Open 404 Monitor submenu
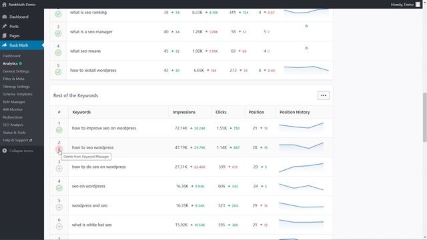The height and width of the screenshot is (240, 427). (x=13, y=109)
